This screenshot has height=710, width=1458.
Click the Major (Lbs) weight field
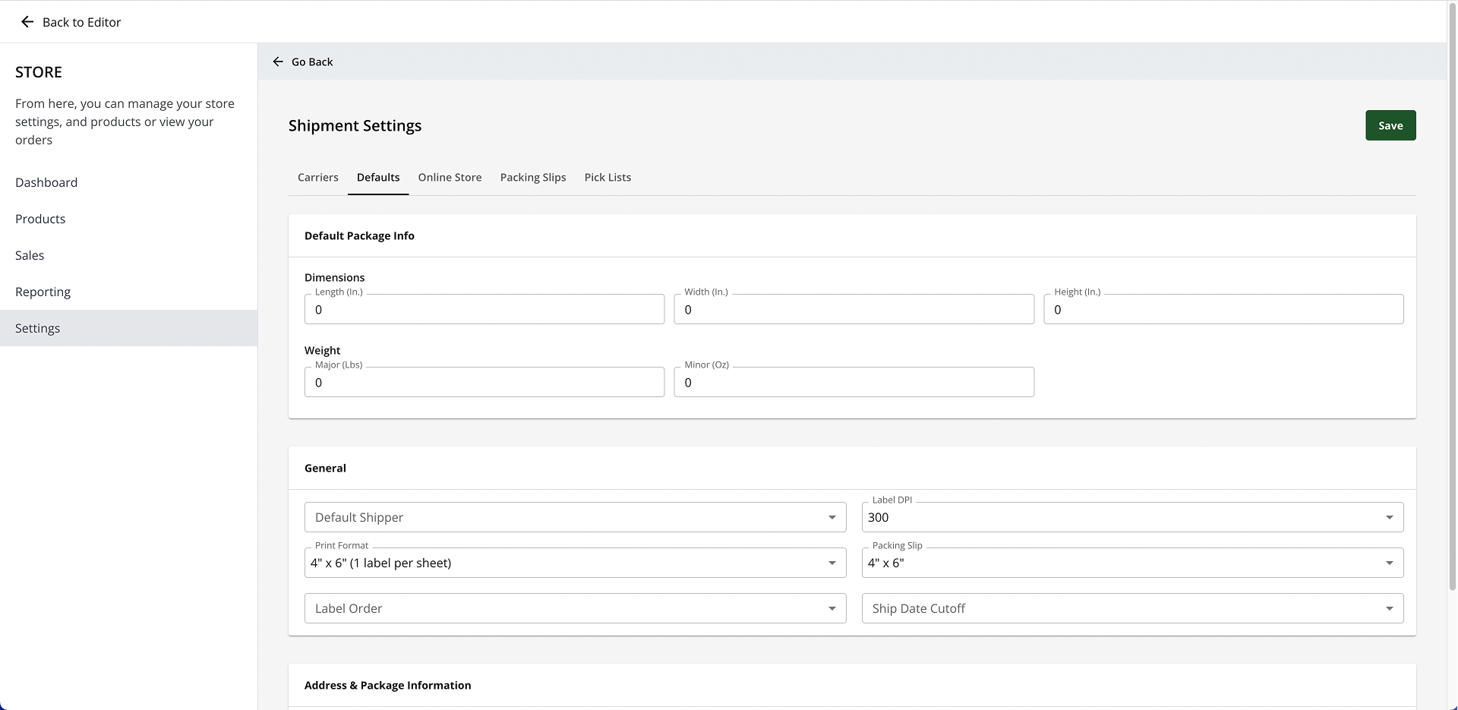484,383
